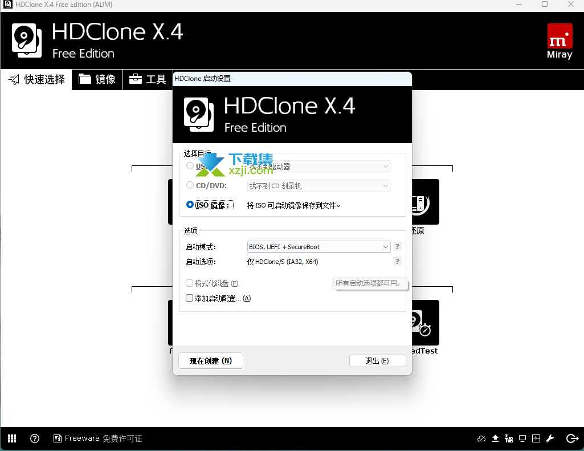Click the SpeedTest tile icon in main window
The height and width of the screenshot is (451, 584).
point(426,323)
